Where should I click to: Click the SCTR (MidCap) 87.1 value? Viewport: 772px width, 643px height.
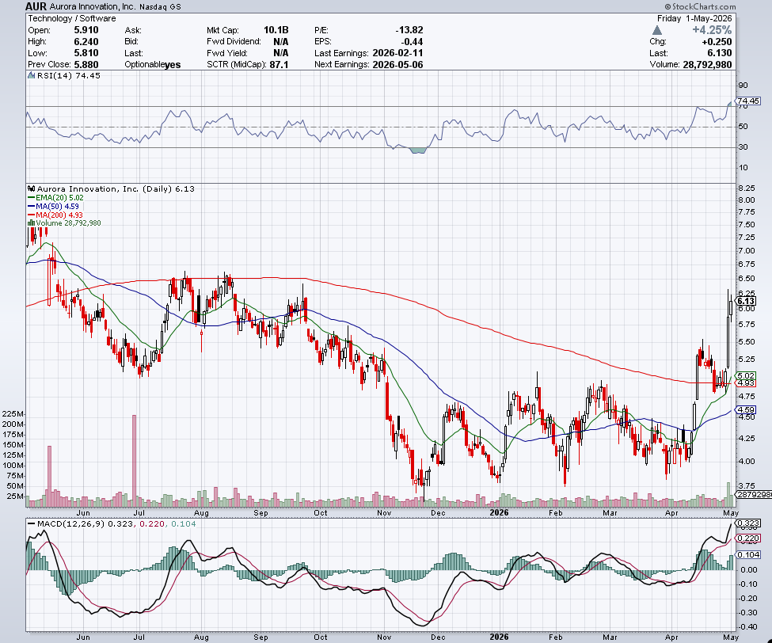(280, 64)
